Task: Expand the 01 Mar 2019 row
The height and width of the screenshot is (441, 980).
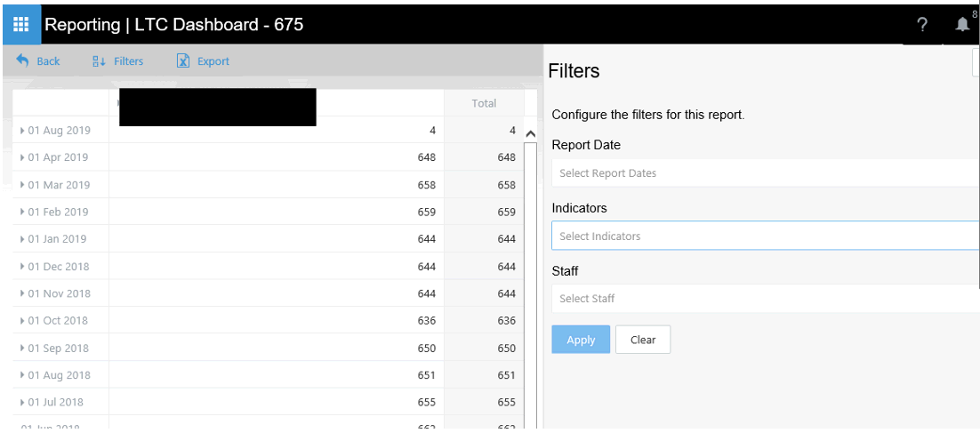Action: pos(23,185)
